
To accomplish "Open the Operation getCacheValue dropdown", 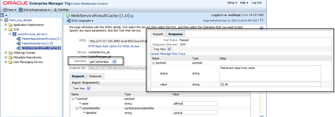I will (x=114, y=62).
